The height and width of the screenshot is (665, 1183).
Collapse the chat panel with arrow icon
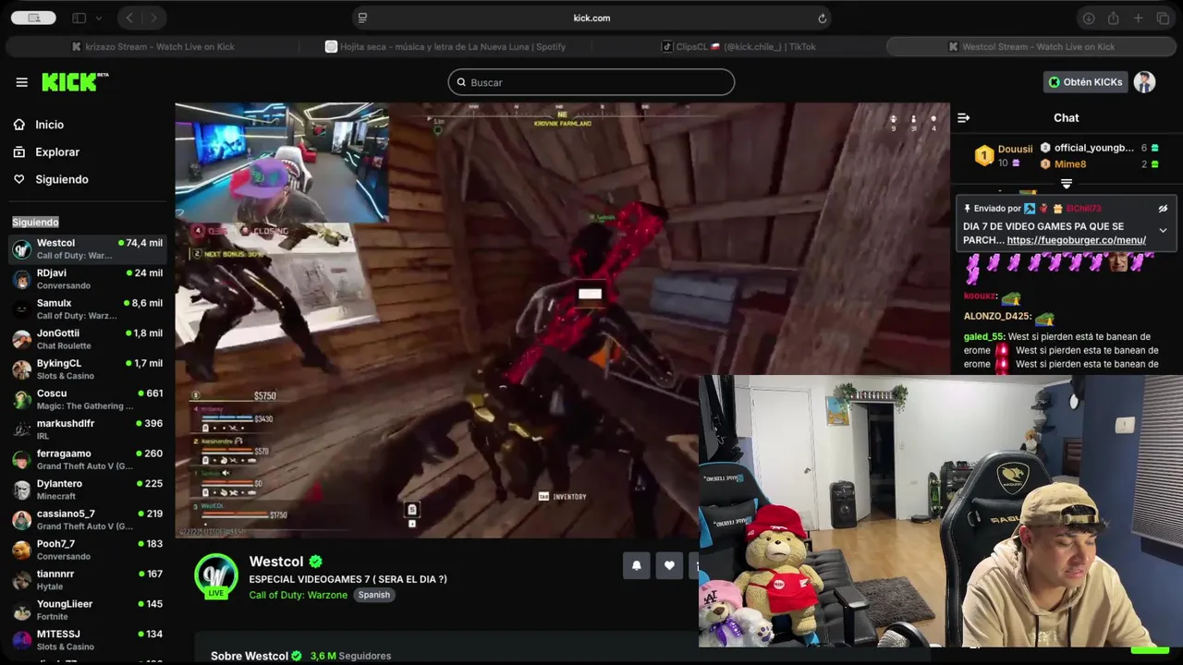point(963,118)
